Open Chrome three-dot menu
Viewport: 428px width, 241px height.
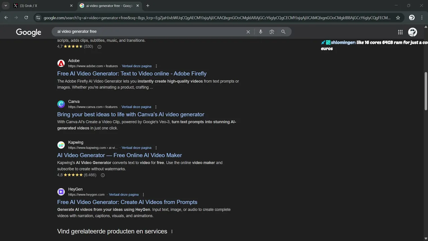(422, 18)
